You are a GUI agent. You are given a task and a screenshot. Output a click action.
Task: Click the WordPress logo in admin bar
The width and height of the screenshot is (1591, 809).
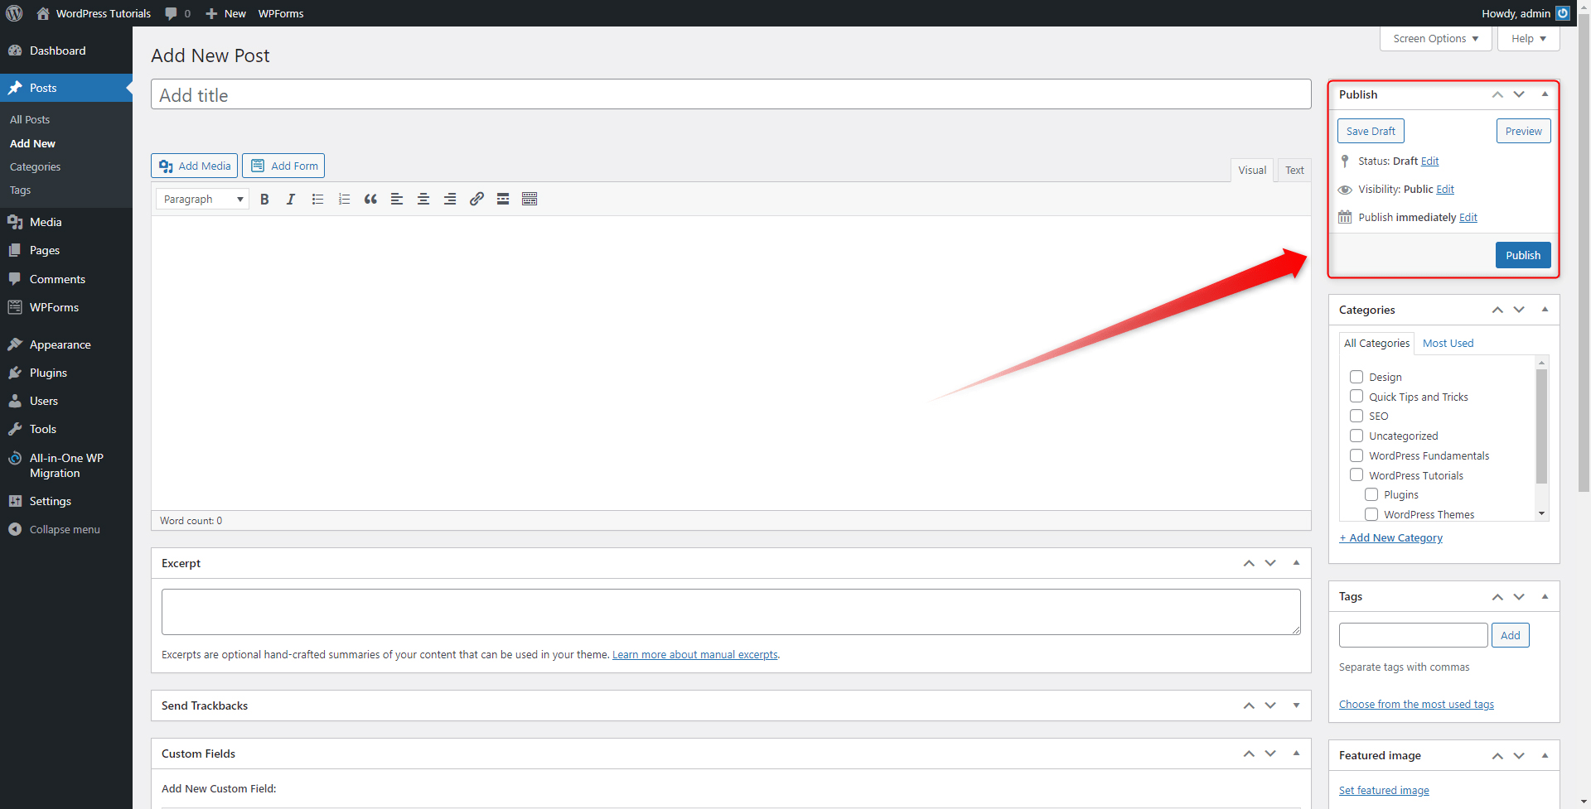pyautogui.click(x=14, y=13)
